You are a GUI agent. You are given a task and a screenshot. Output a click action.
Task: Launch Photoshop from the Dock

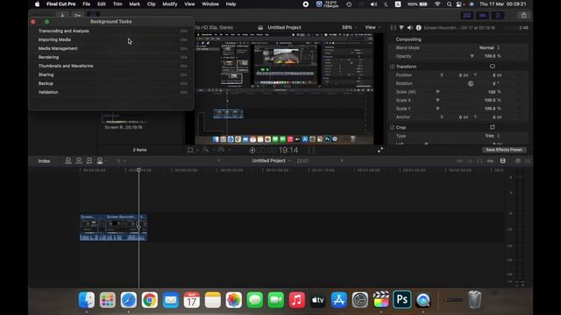pos(401,299)
